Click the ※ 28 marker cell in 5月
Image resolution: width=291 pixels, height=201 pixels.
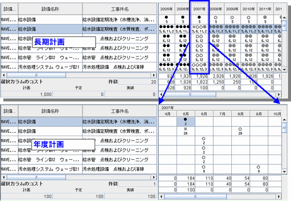pos(186,131)
